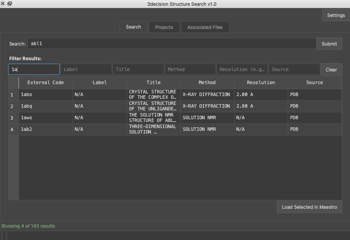This screenshot has height=240, width=350.
Task: Sort by Resolution column header
Action: coord(261,83)
